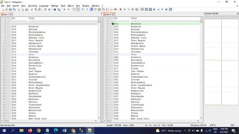Image resolution: width=239 pixels, height=134 pixels.
Task: Toggle the Compare Navigation Bar icon
Action: click(170, 9)
